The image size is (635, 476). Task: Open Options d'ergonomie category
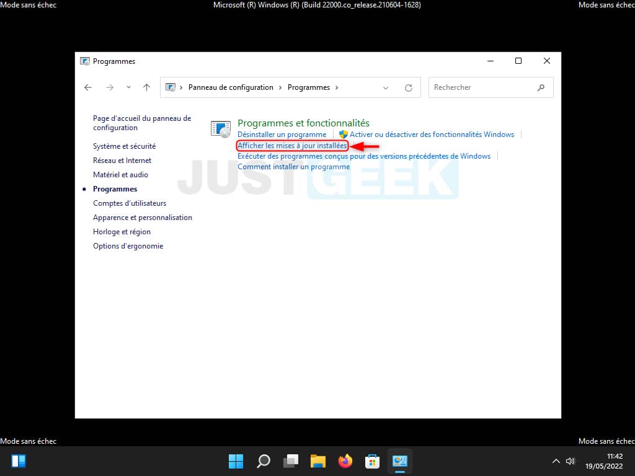pos(128,246)
